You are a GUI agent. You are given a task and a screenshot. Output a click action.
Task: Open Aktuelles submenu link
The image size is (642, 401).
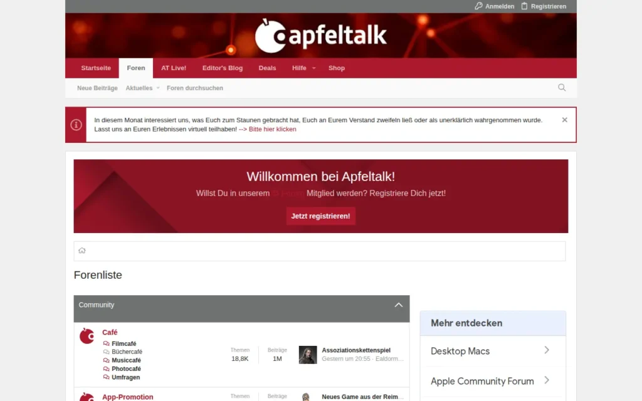[x=139, y=88]
